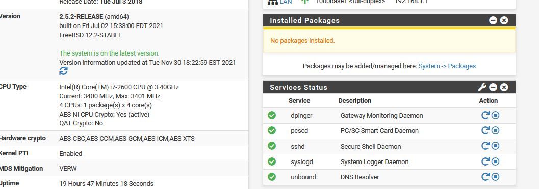Collapse the Services Status widget
This screenshot has width=539, height=189.
[x=493, y=87]
